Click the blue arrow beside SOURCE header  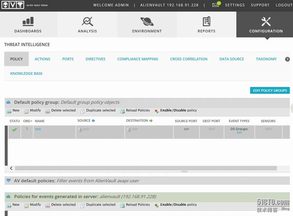coord(94,121)
